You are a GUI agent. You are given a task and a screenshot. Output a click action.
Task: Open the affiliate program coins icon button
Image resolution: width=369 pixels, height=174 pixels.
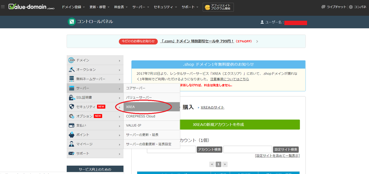click(x=207, y=7)
